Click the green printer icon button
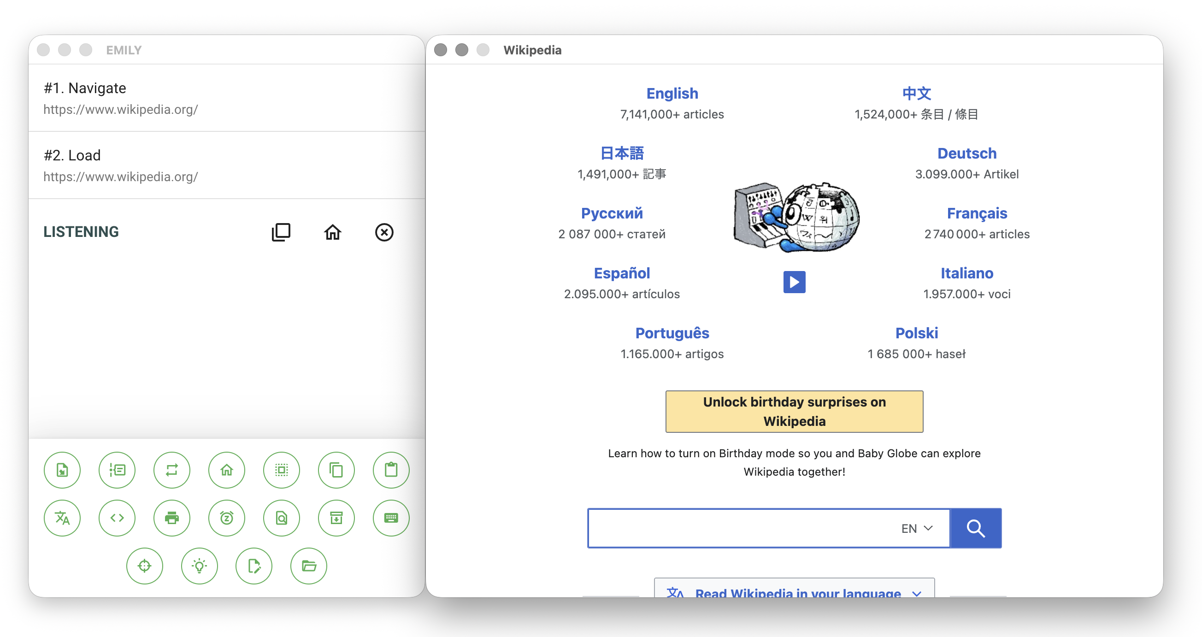The width and height of the screenshot is (1202, 637). 172,518
